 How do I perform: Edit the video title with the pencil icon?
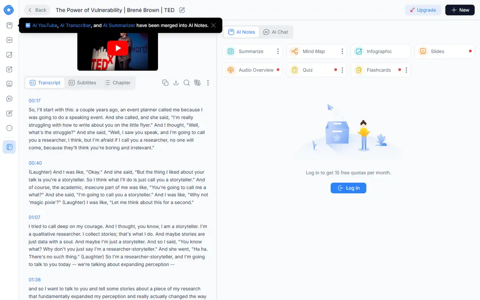click(182, 10)
